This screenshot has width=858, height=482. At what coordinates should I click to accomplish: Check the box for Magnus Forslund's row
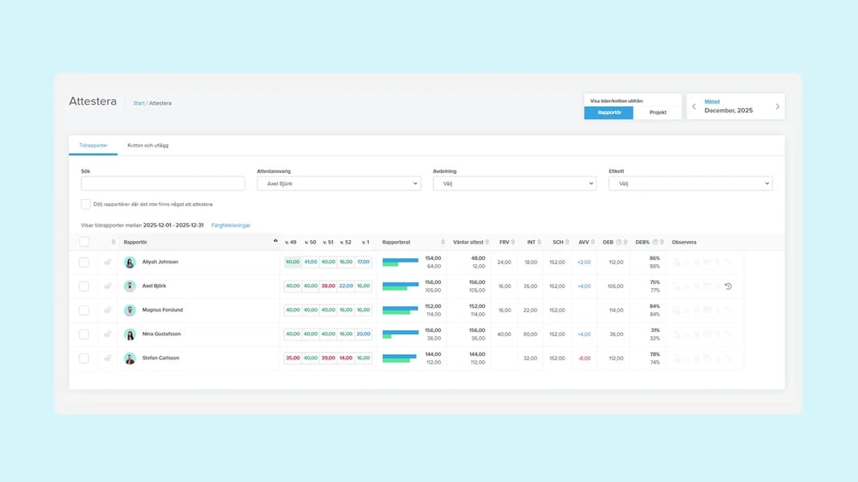click(x=84, y=310)
